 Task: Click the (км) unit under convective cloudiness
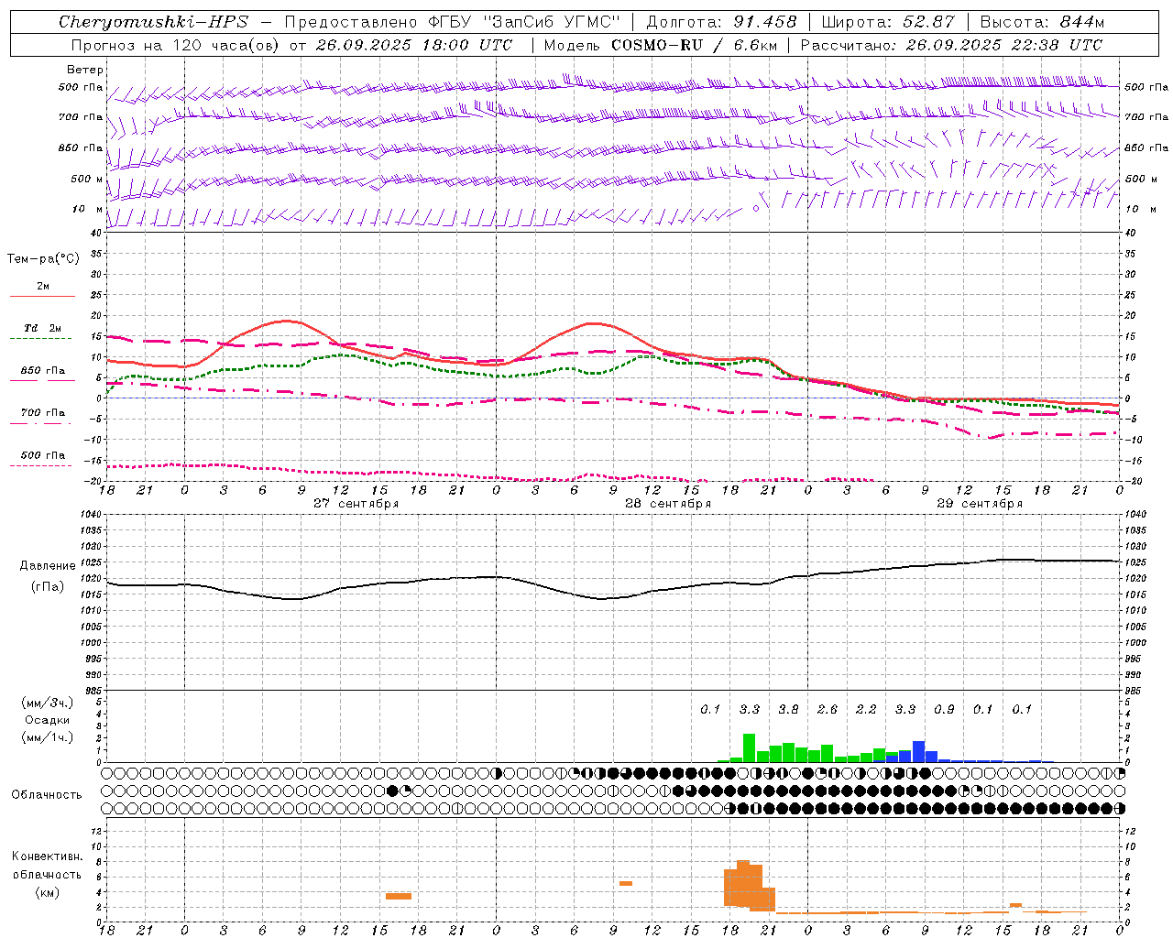(x=47, y=892)
